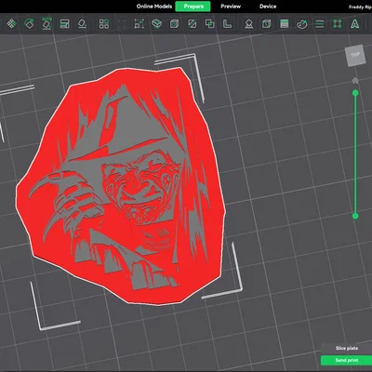Open the Device tab
Viewport: 372px width, 372px height.
tap(268, 7)
